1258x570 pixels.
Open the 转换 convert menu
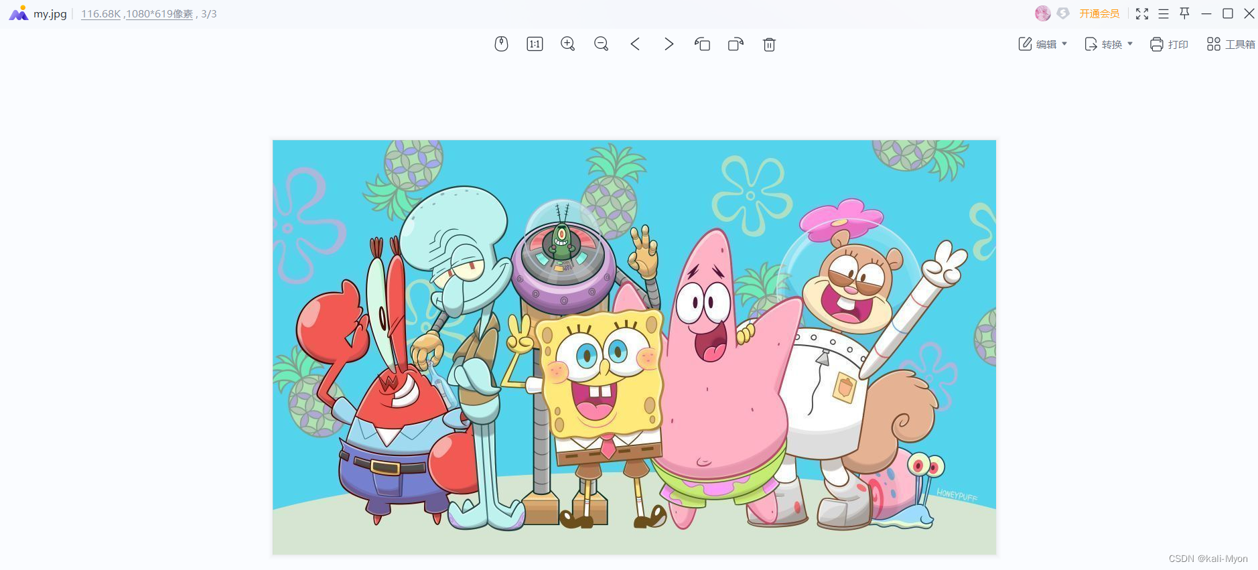tap(1108, 44)
